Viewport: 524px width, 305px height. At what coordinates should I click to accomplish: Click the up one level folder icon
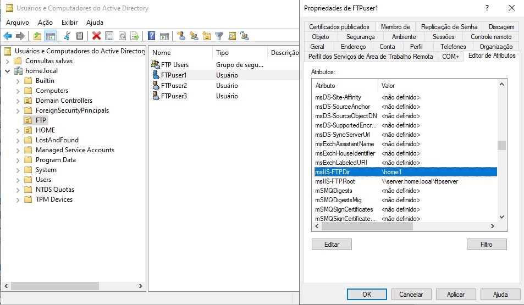coord(37,36)
